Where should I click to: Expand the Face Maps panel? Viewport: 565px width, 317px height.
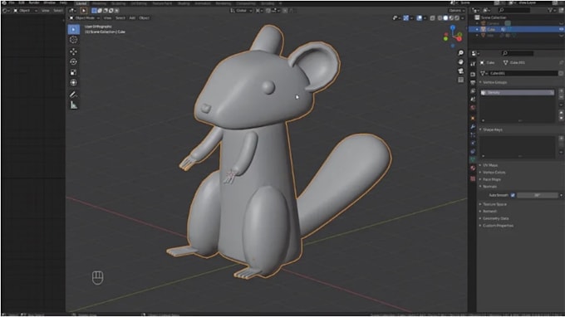click(x=492, y=179)
